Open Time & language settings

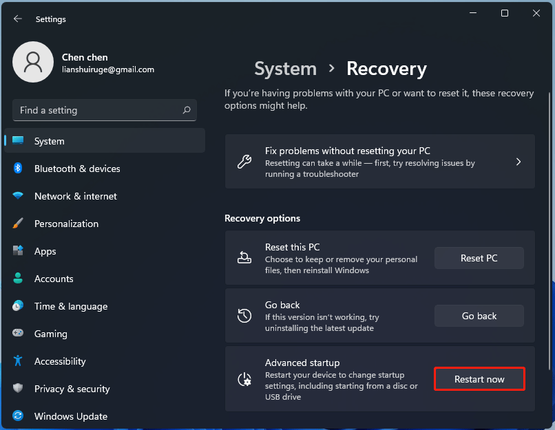pos(105,306)
